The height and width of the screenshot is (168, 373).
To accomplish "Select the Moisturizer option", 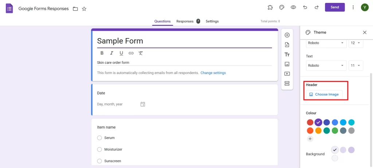I will point(99,149).
